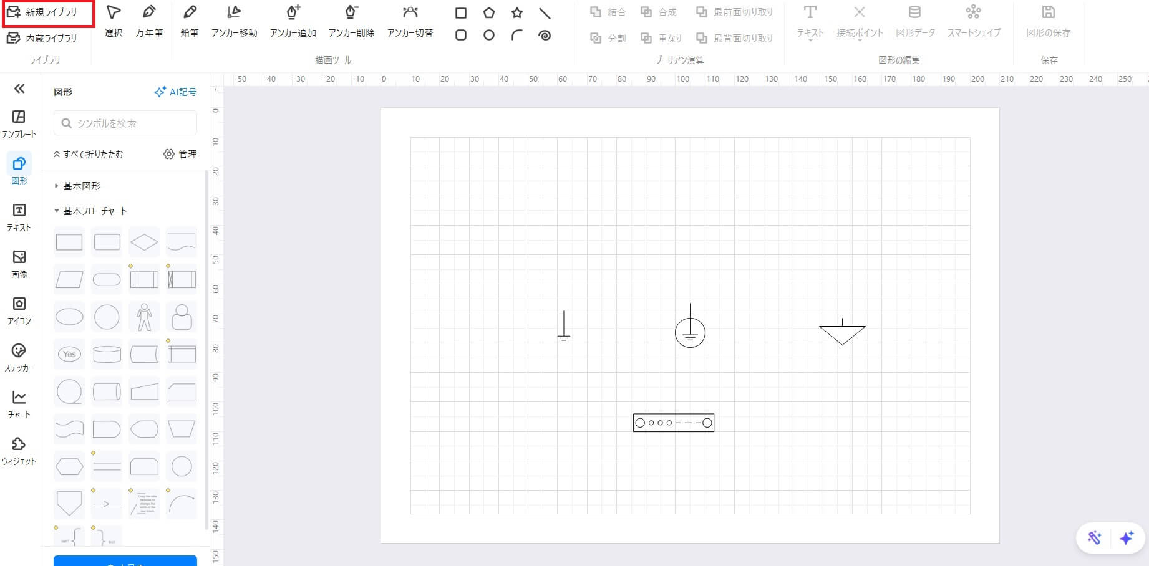Select the hexagon flowchart shape
This screenshot has height=566, width=1149.
pos(69,466)
